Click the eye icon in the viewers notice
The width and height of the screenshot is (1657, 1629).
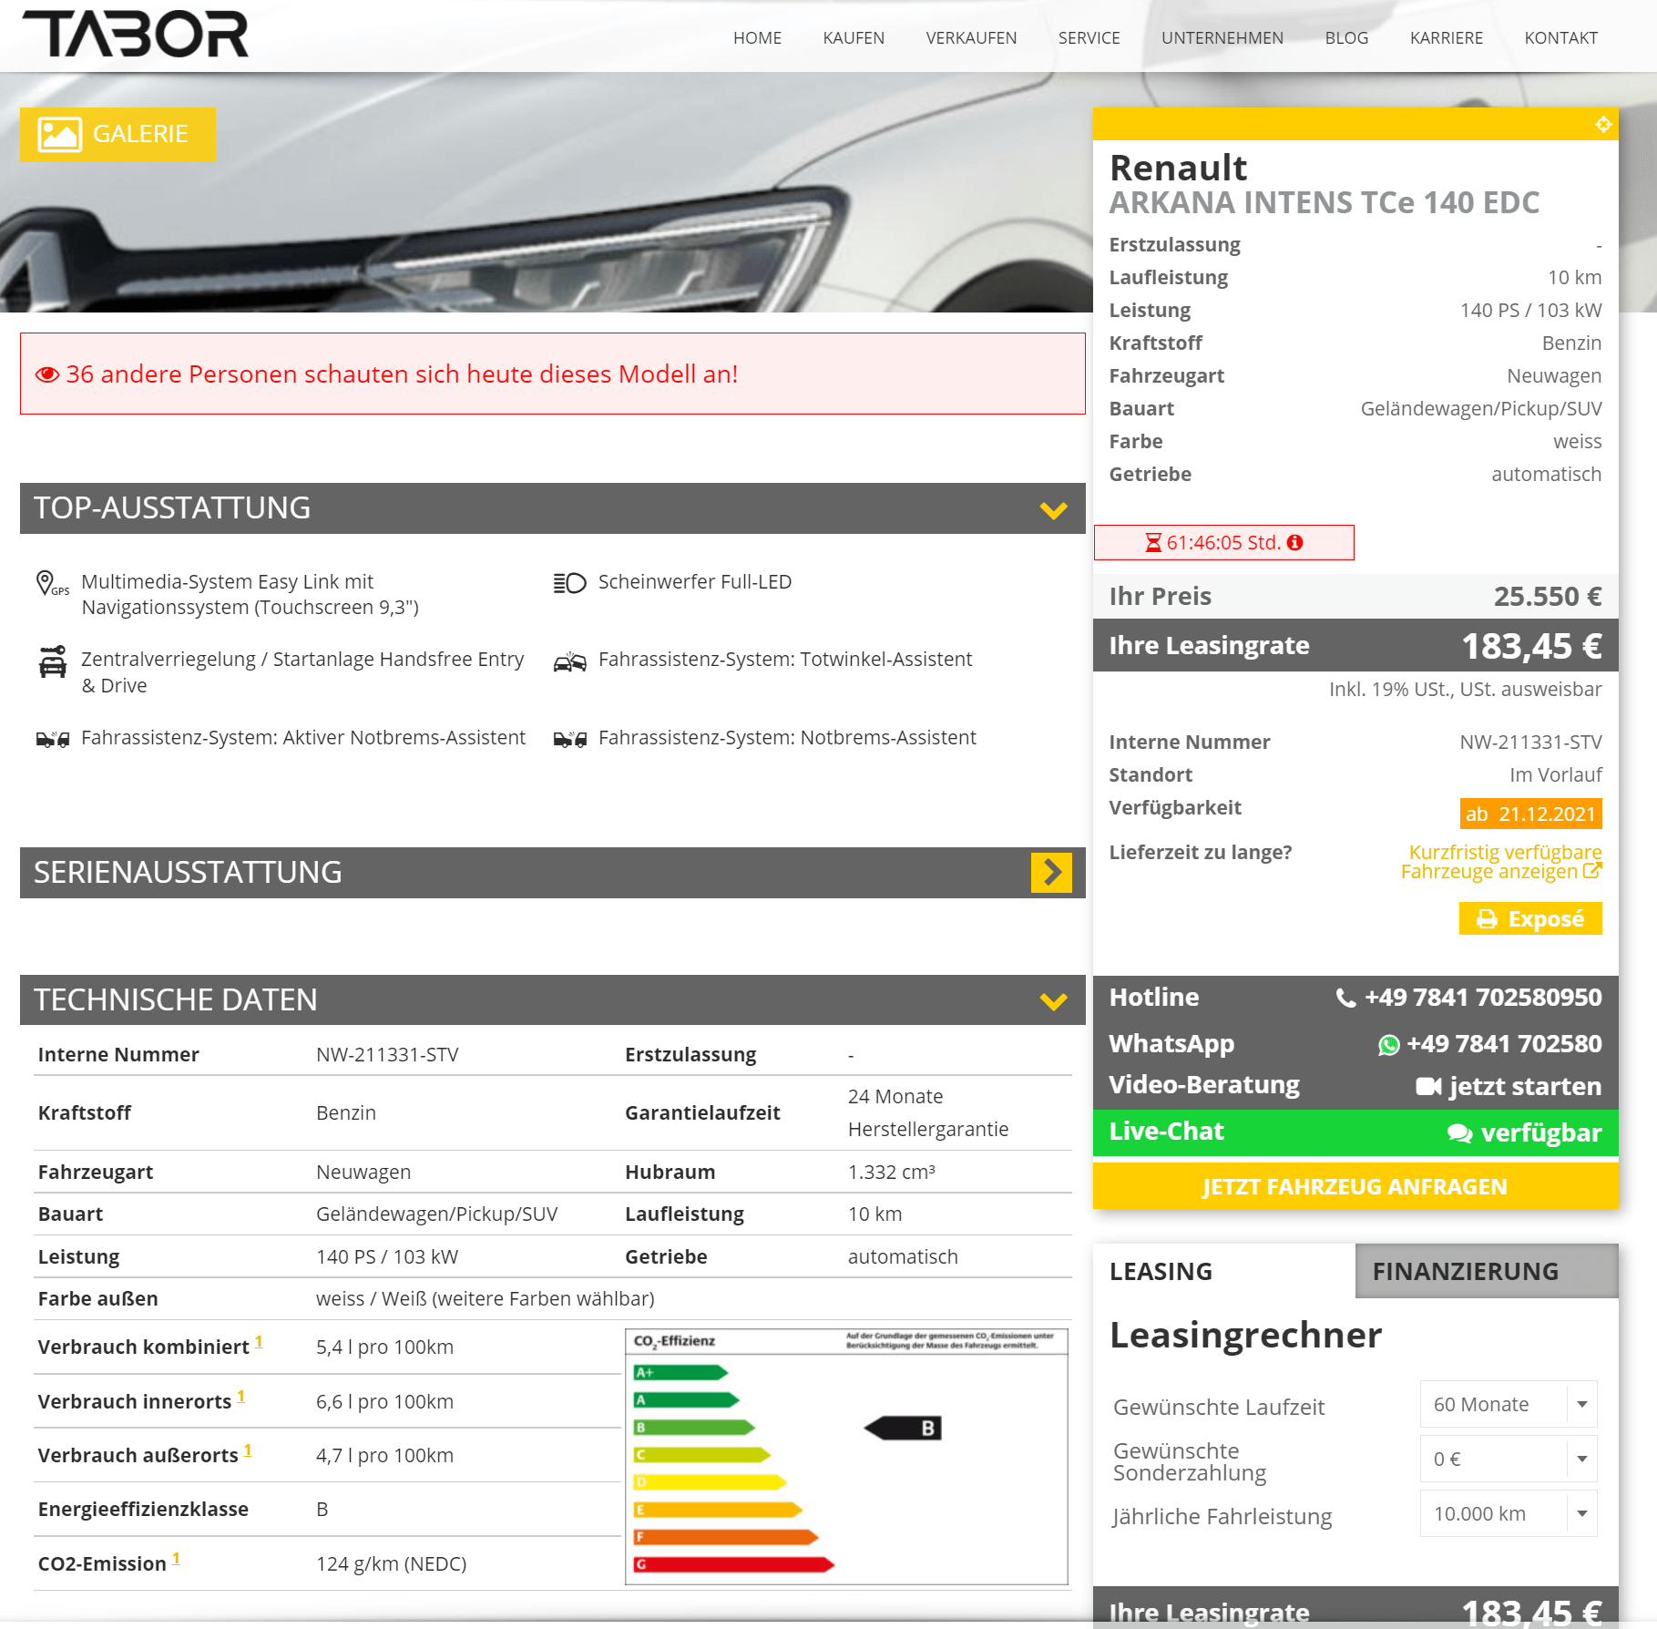point(47,374)
